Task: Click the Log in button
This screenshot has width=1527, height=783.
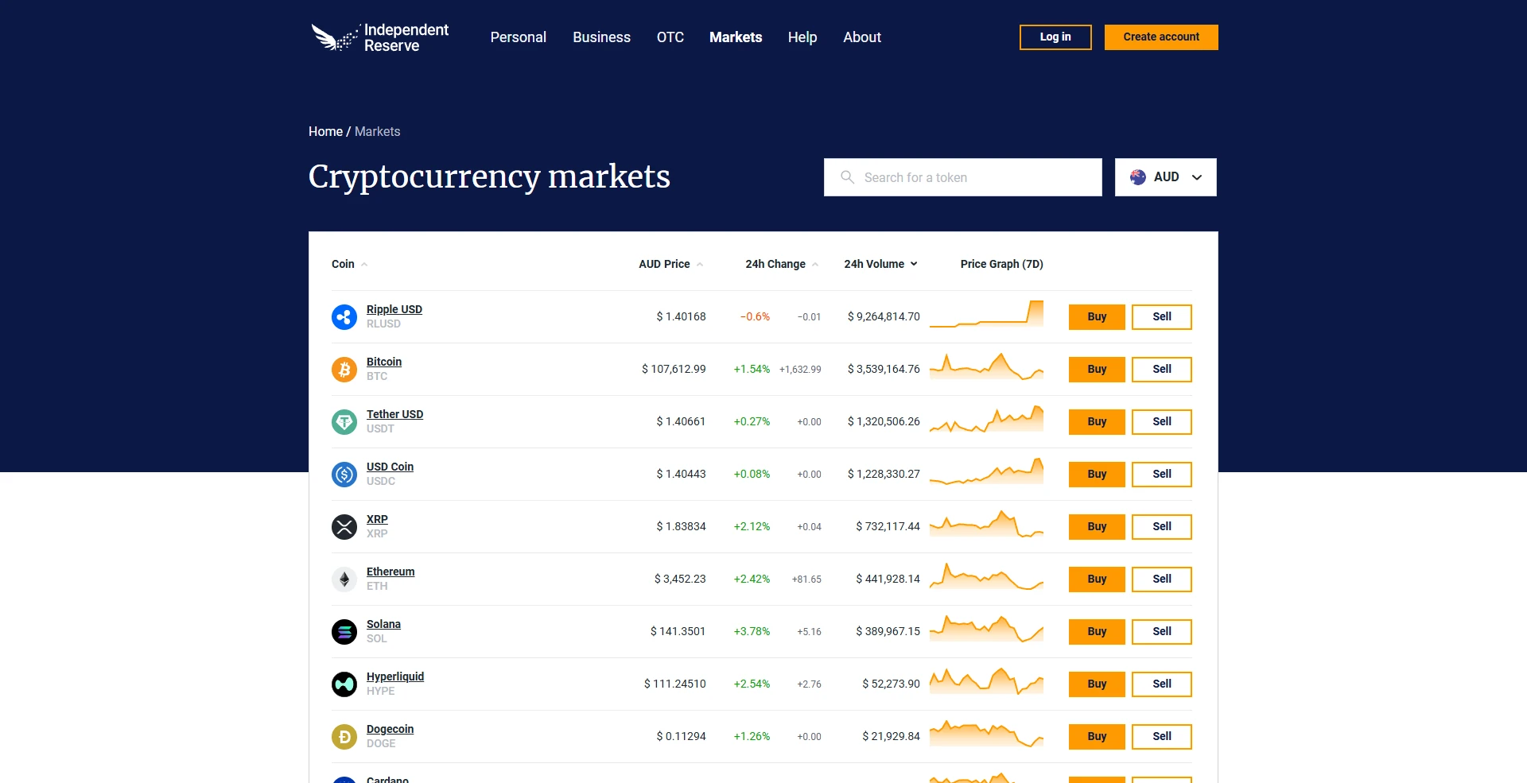Action: coord(1055,37)
